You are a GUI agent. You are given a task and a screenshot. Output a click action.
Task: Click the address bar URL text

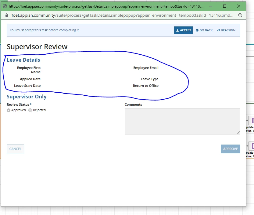click(122, 15)
